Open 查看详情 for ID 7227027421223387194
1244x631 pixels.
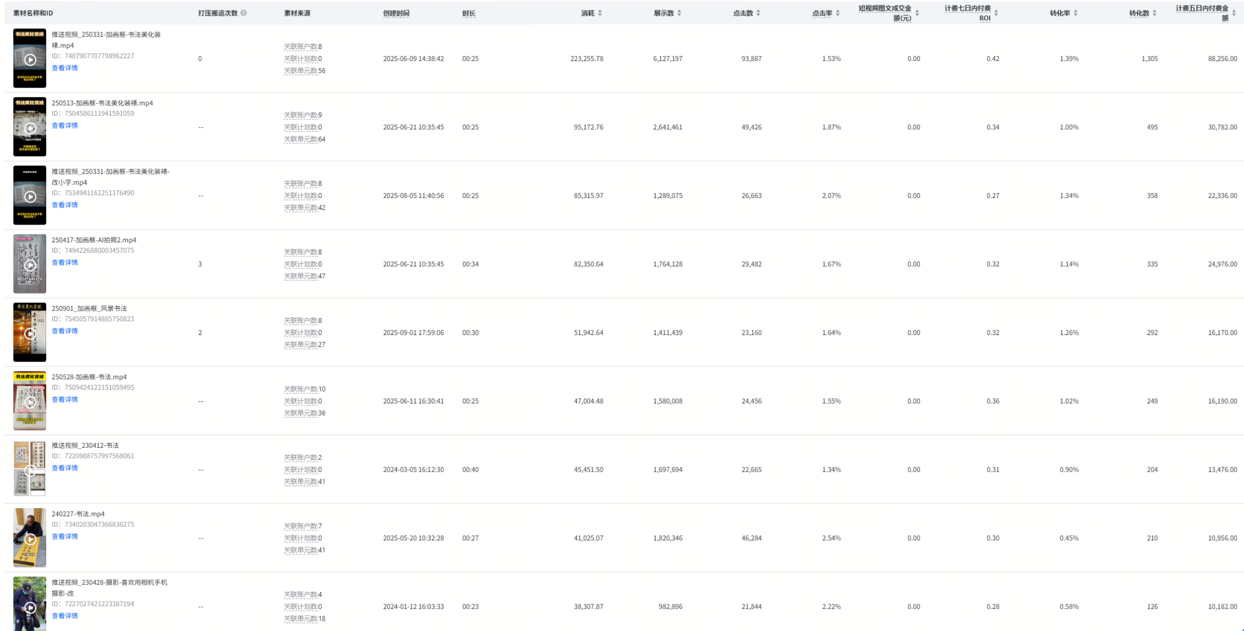(65, 616)
